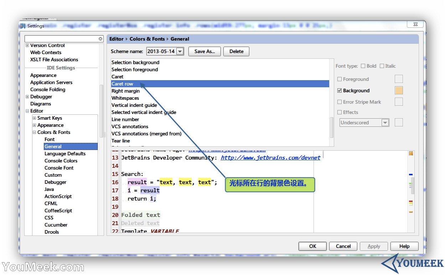Select Console Font
Viewport: 445px width, 275px height.
pyautogui.click(x=59, y=168)
